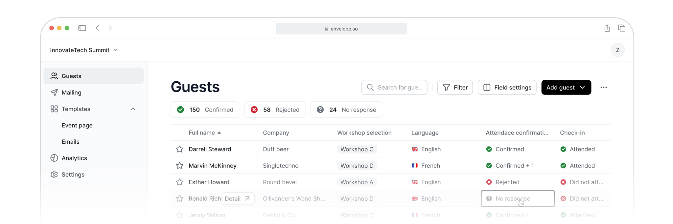Open the browser tabs overview icon
This screenshot has height=224, width=673.
(x=621, y=28)
